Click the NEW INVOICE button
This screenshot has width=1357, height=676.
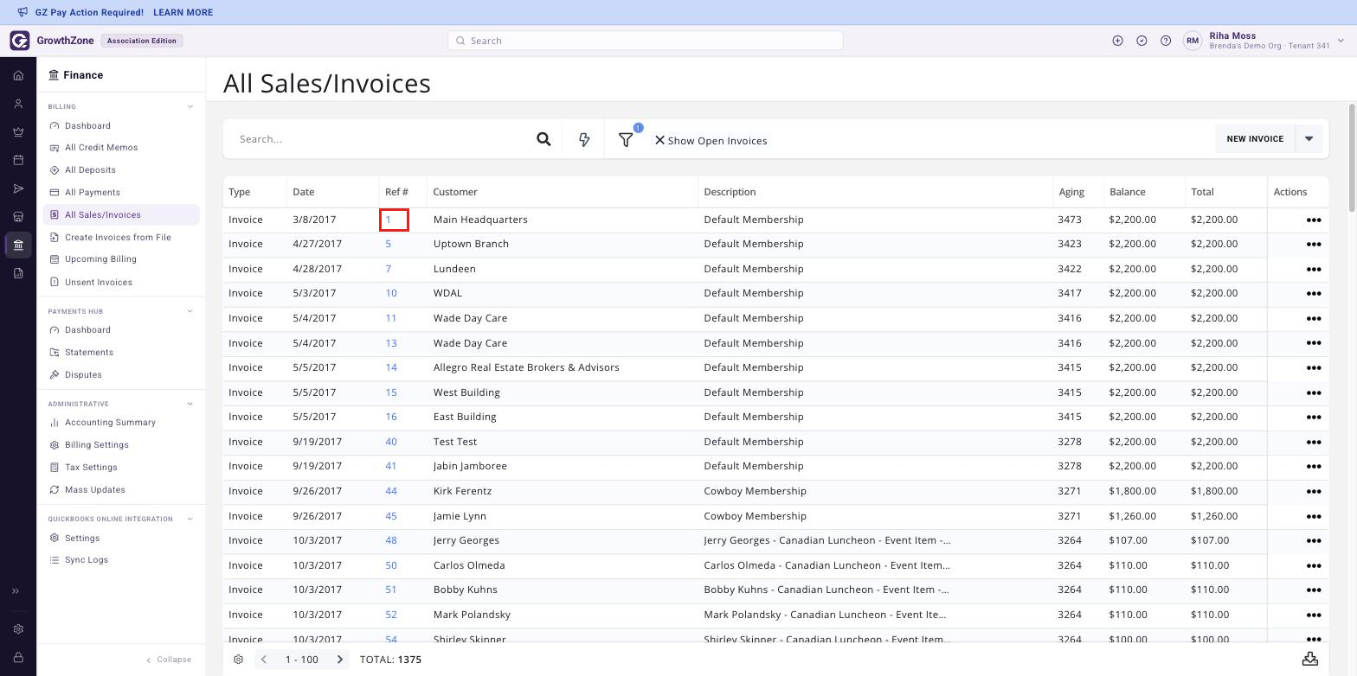click(x=1255, y=139)
